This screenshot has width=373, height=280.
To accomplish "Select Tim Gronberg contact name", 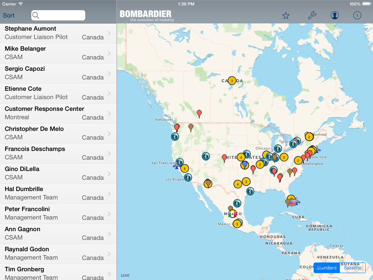I will [x=24, y=269].
